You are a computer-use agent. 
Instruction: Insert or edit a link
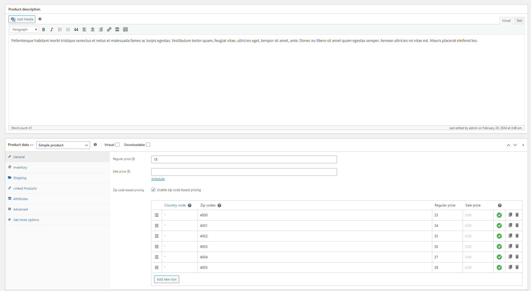[x=109, y=30]
